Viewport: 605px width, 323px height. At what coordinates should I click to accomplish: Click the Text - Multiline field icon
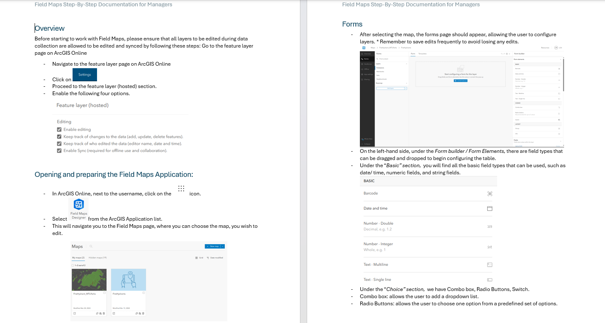click(x=490, y=265)
